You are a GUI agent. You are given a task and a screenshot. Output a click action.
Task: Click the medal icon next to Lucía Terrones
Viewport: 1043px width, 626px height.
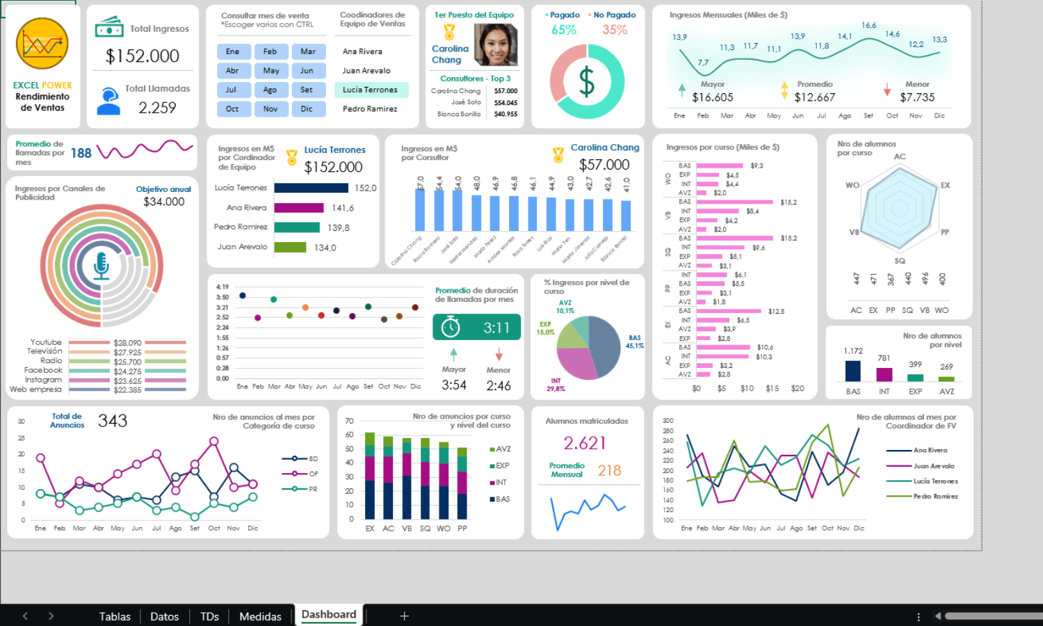pyautogui.click(x=291, y=156)
